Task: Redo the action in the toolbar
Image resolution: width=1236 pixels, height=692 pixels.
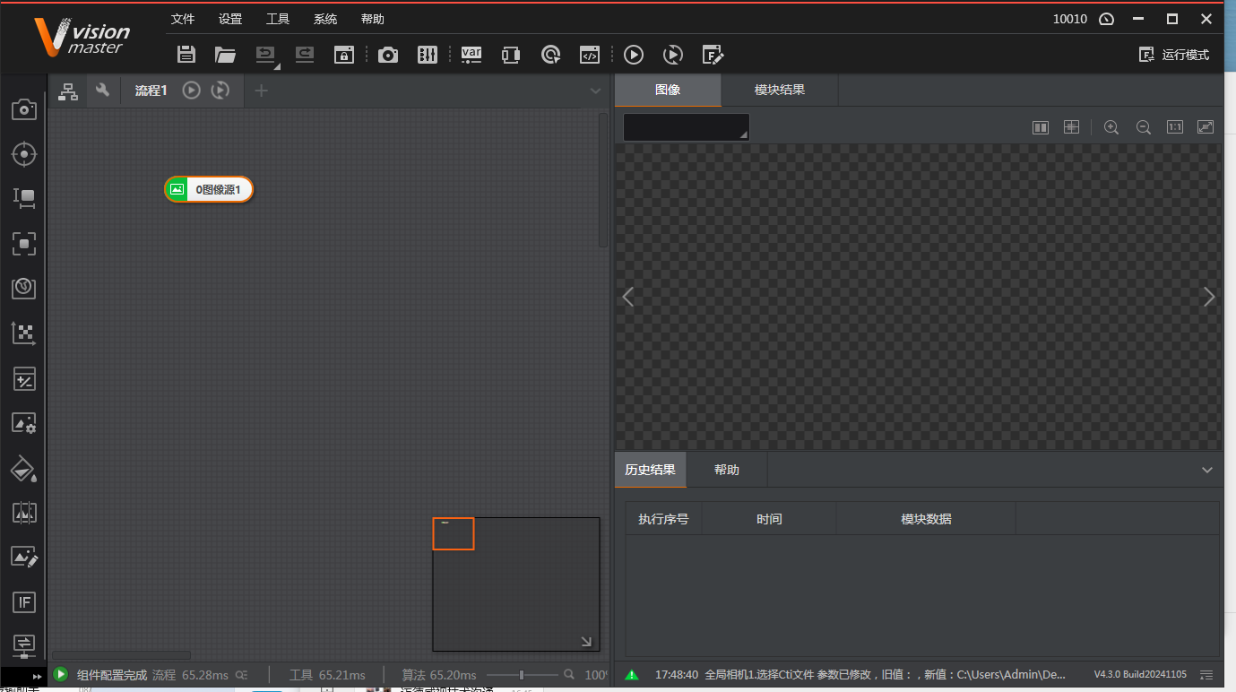Action: 305,55
